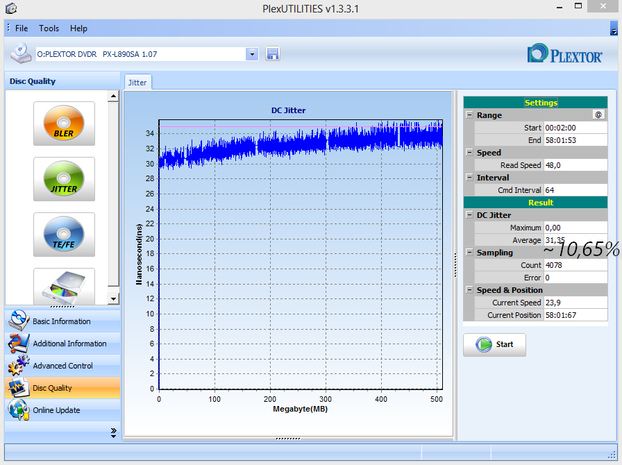Select the JITTER test icon
622x465 pixels.
point(64,179)
